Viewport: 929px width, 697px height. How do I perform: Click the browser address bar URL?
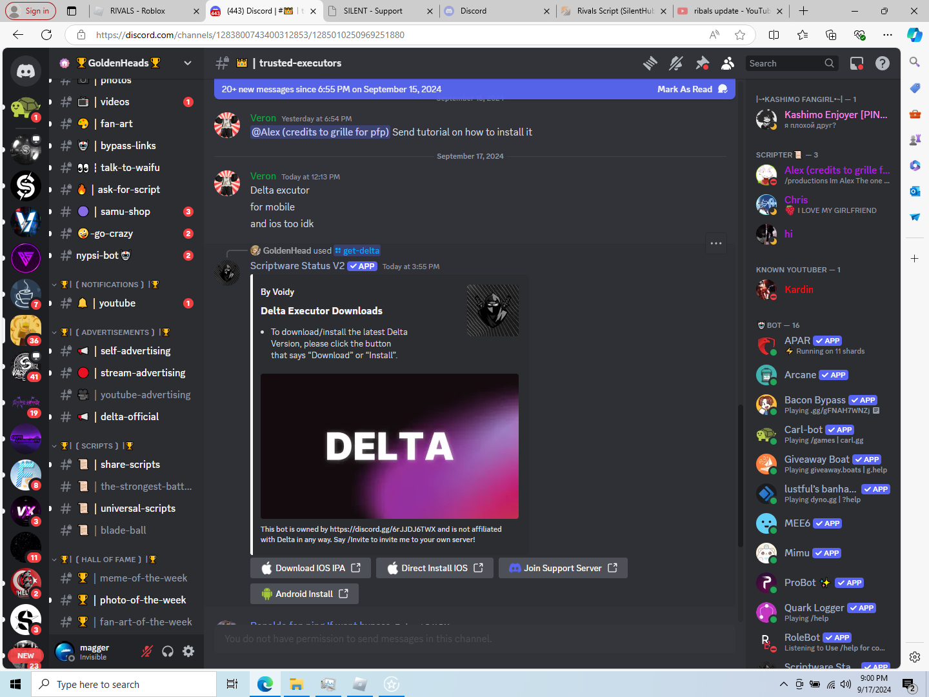coord(250,35)
